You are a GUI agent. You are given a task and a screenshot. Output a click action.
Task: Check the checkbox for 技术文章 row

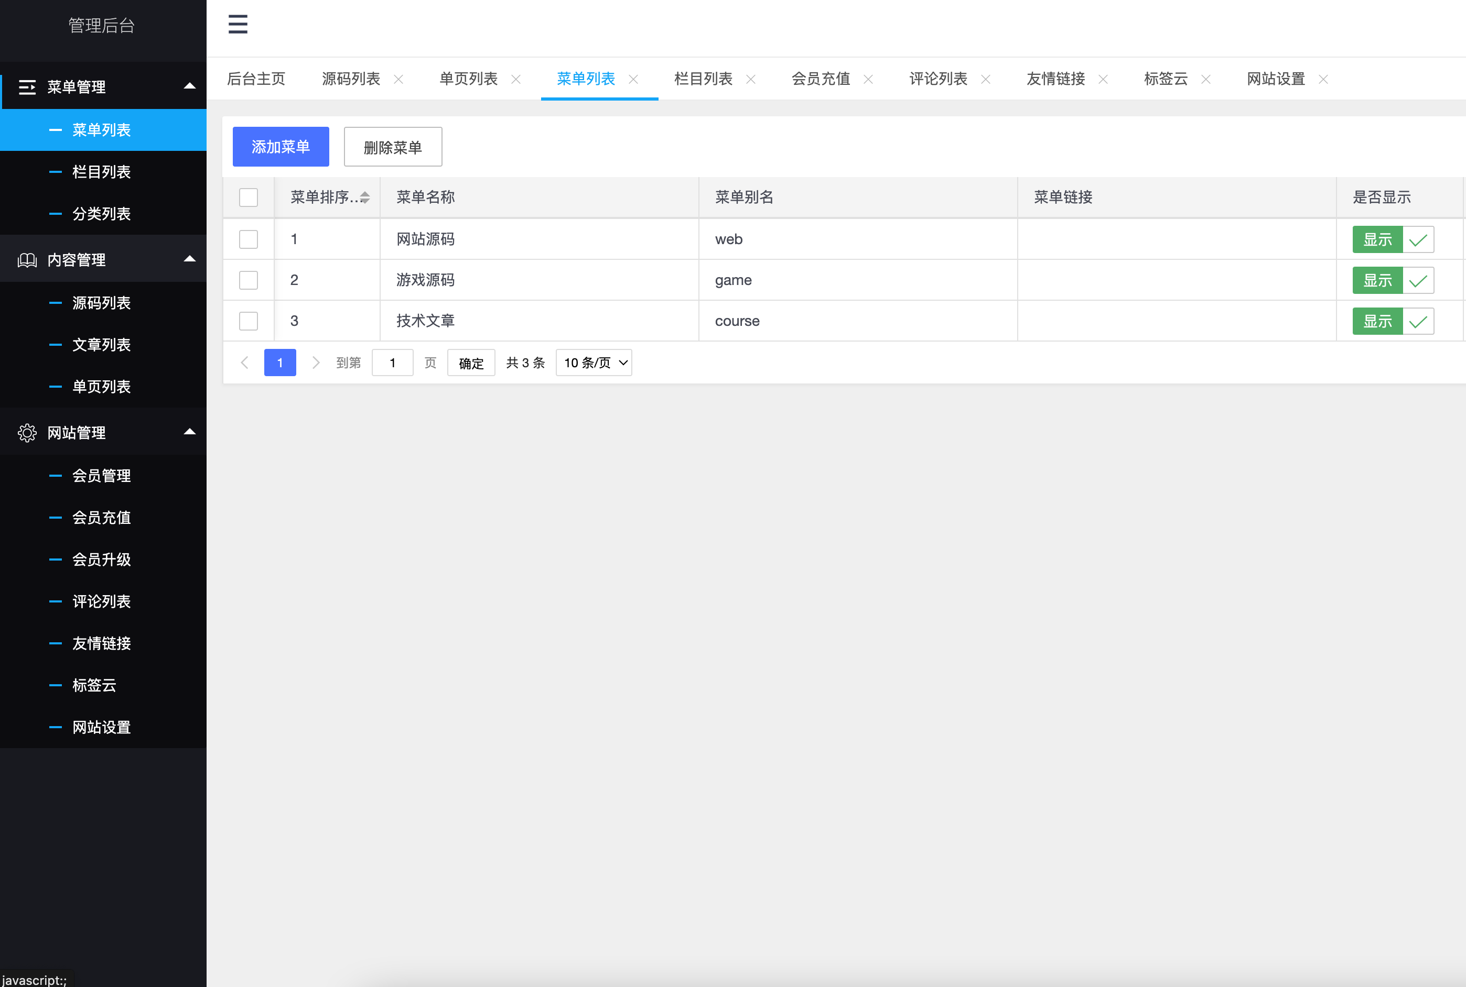[248, 321]
